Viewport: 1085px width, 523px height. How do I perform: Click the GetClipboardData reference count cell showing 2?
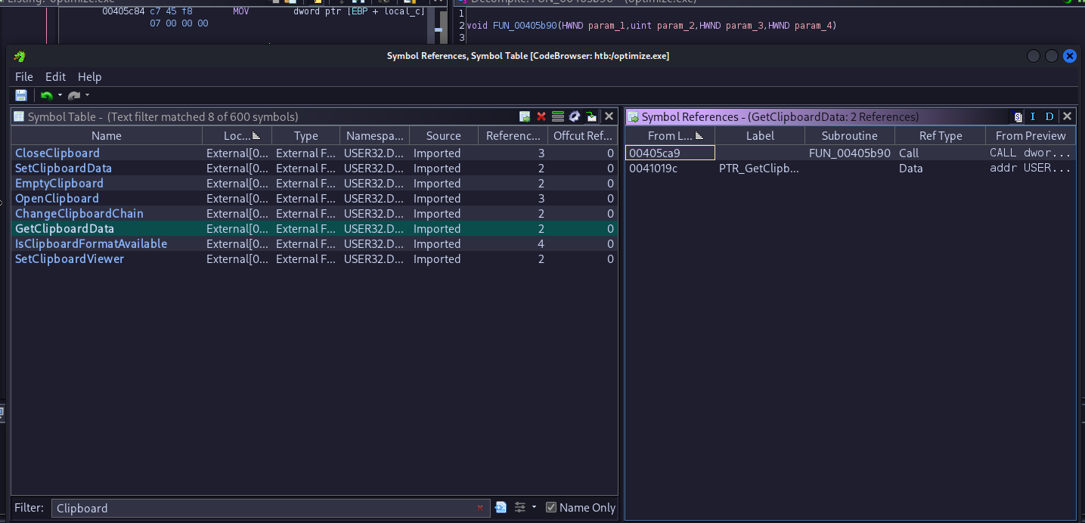(x=513, y=228)
